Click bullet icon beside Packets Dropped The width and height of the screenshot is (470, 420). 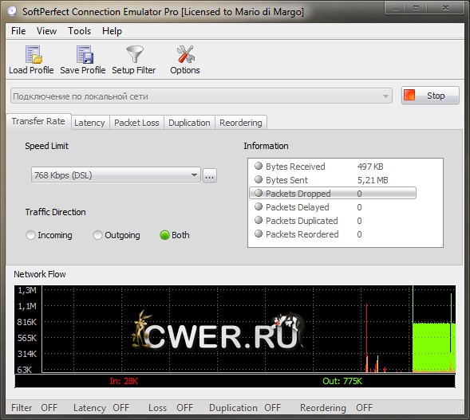[x=259, y=193]
